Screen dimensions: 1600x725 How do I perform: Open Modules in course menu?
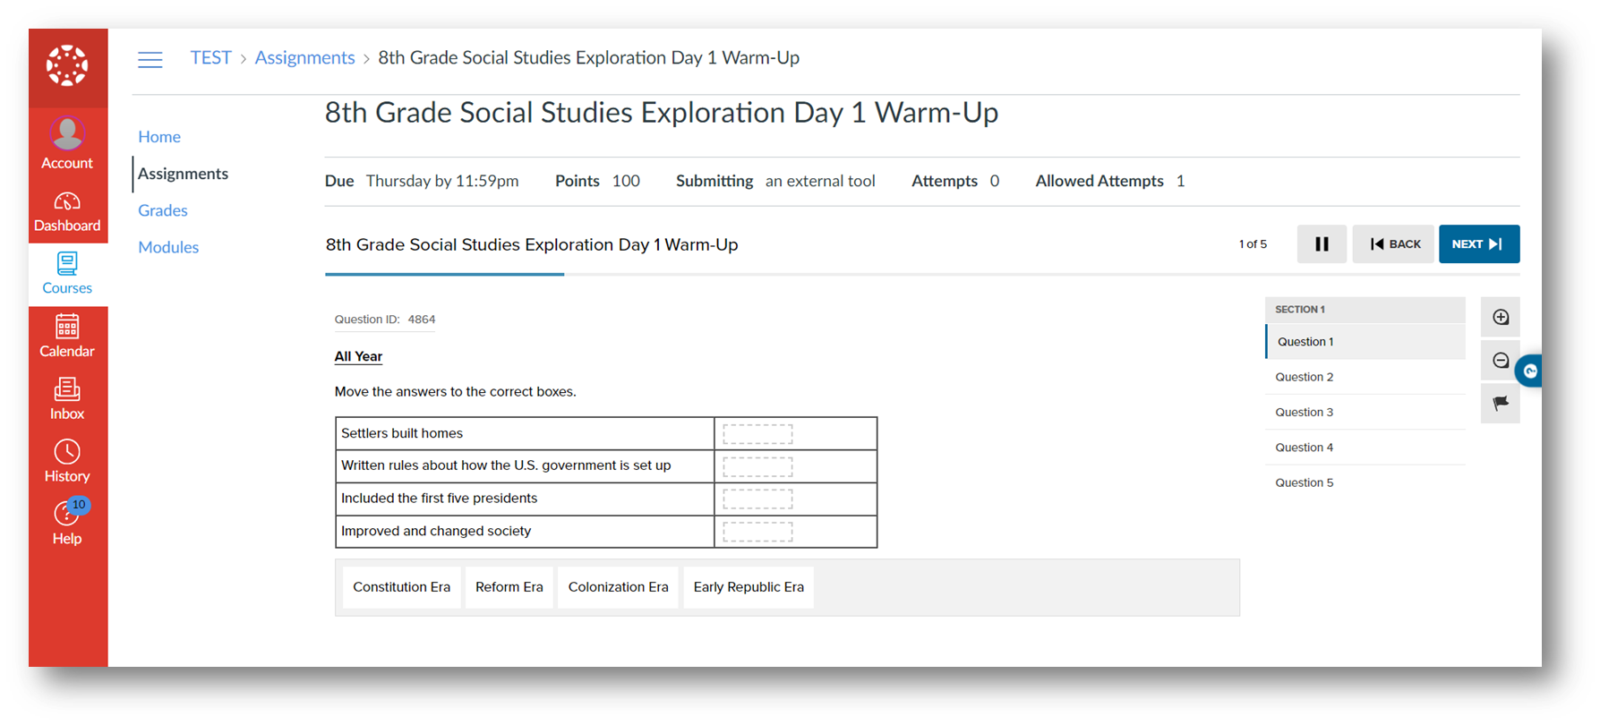pyautogui.click(x=168, y=247)
